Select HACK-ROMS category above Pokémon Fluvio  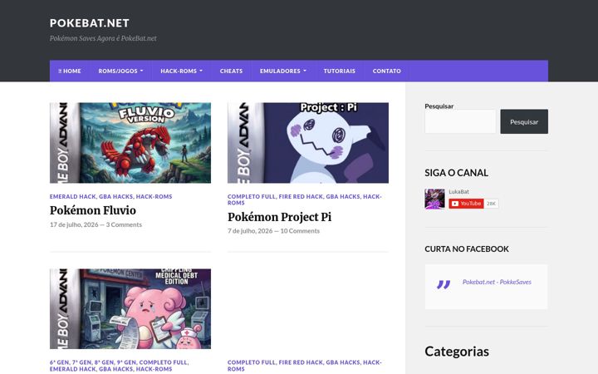pyautogui.click(x=154, y=196)
